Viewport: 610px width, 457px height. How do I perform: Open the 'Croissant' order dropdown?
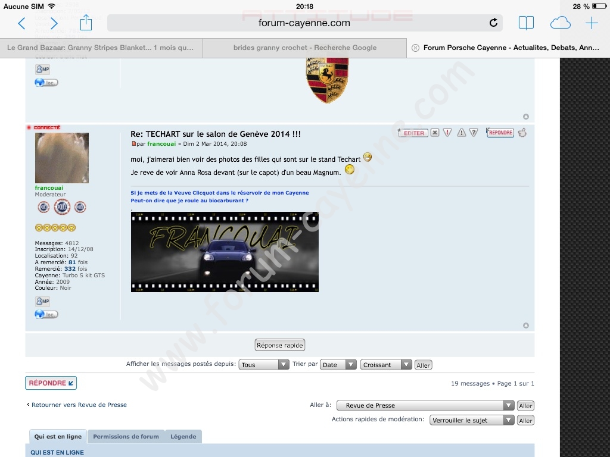[x=386, y=365]
